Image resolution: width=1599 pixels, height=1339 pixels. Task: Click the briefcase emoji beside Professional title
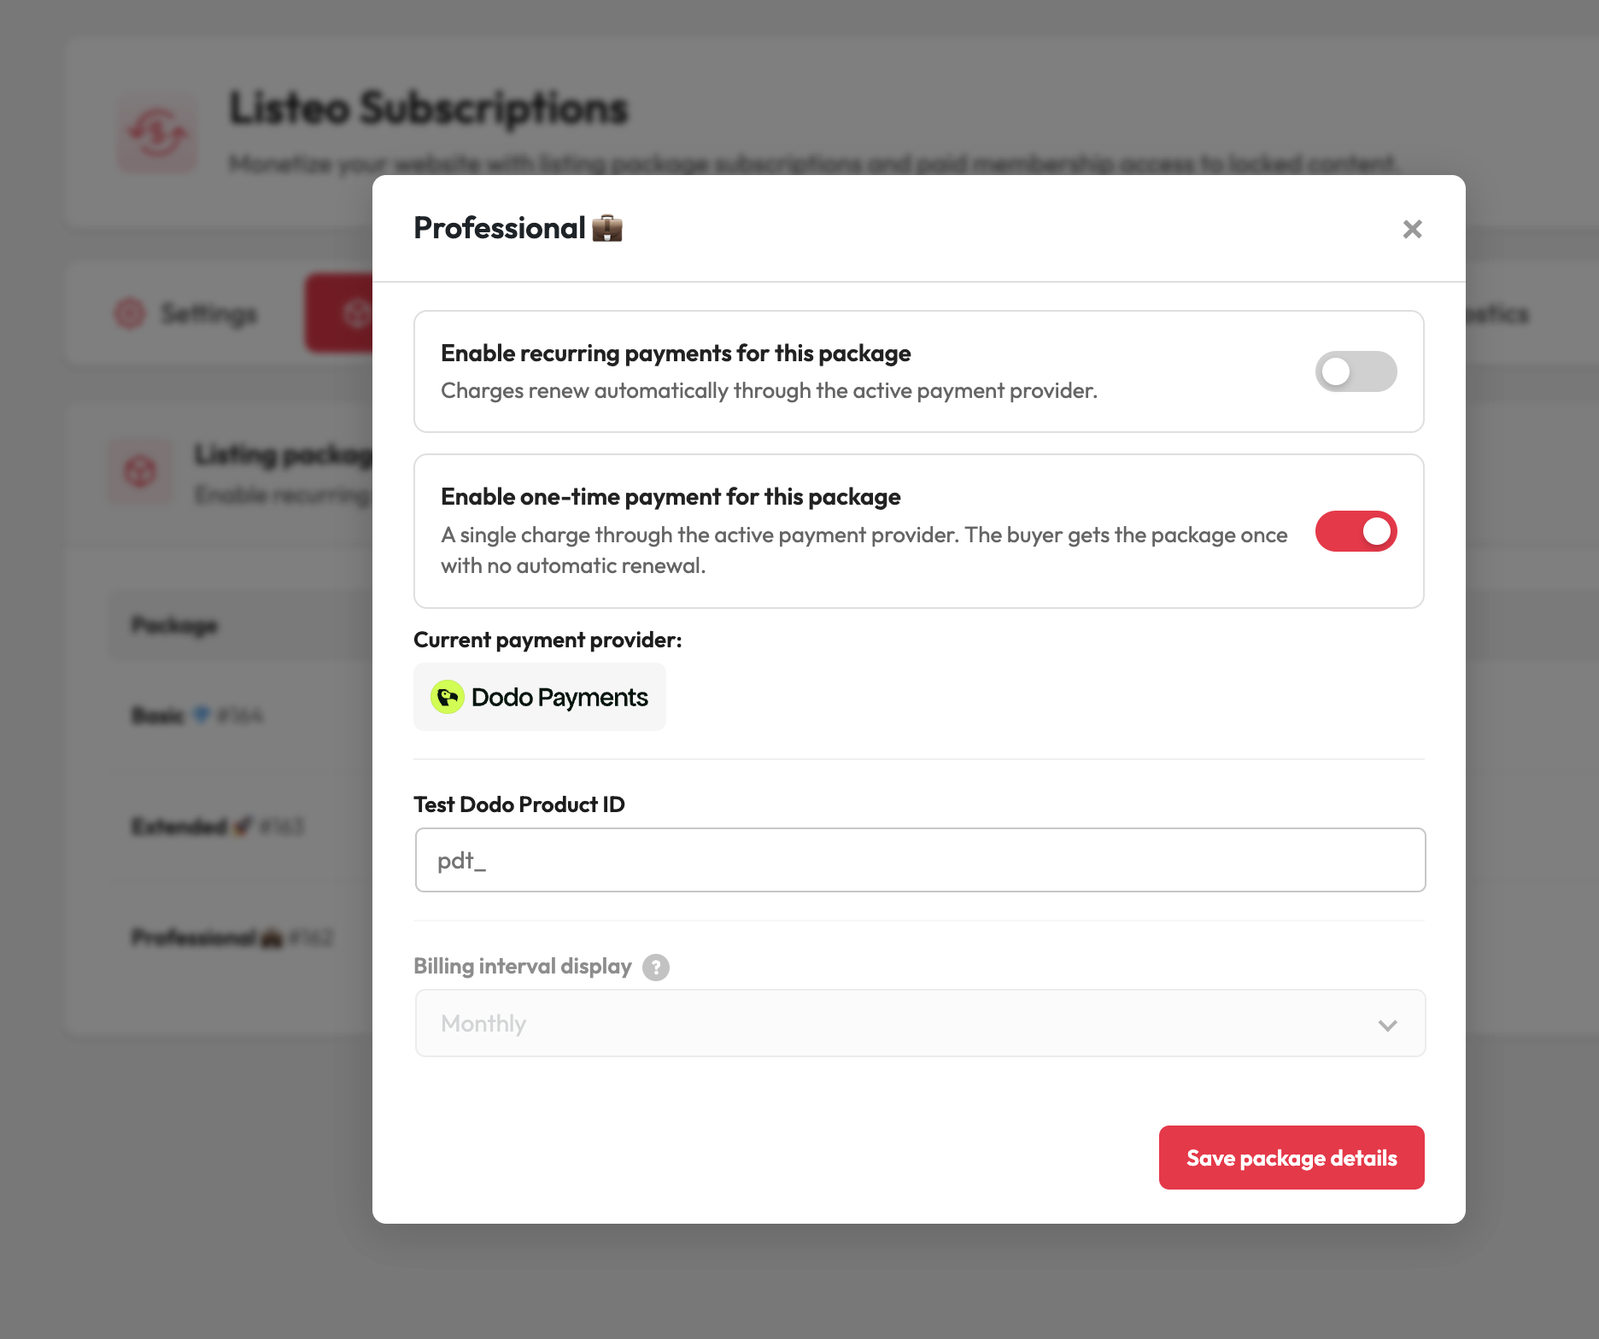point(607,229)
